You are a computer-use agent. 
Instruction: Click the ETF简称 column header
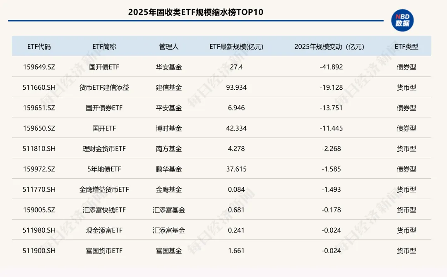tap(104, 46)
